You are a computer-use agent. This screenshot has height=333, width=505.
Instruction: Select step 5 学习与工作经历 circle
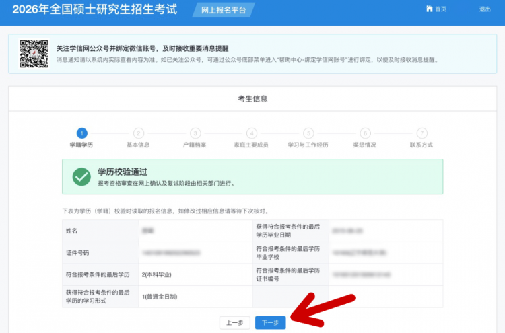coord(308,133)
